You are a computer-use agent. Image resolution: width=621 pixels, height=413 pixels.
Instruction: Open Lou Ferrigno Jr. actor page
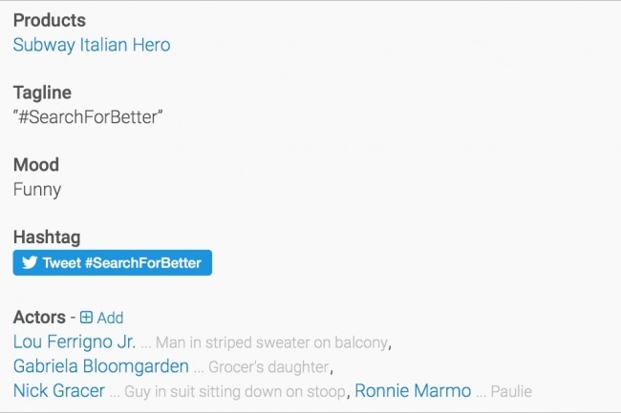(75, 341)
